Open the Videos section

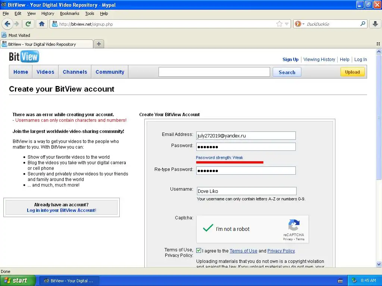pos(45,72)
